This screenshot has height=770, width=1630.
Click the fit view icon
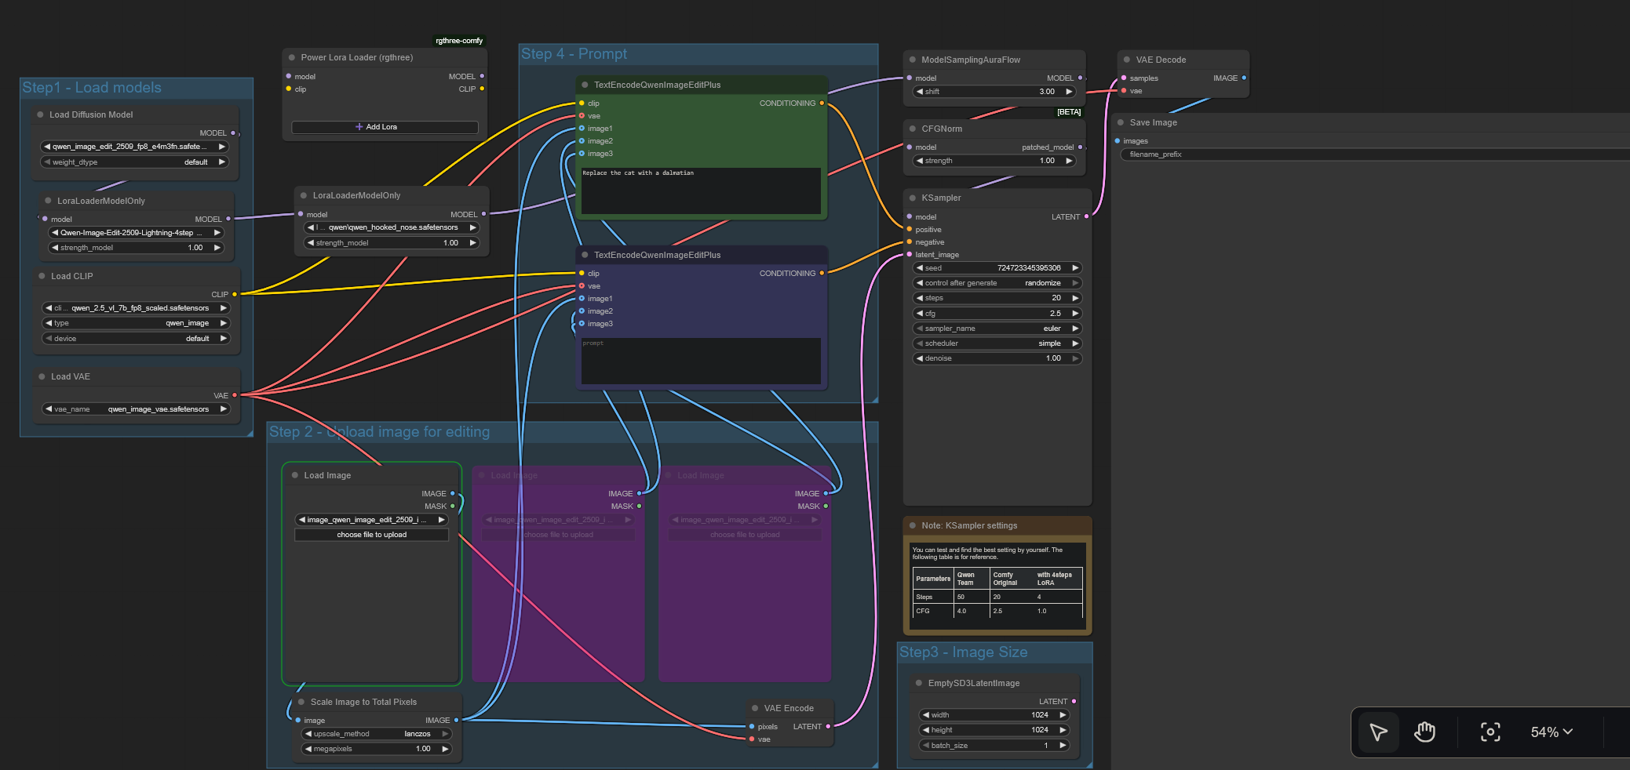coord(1490,732)
